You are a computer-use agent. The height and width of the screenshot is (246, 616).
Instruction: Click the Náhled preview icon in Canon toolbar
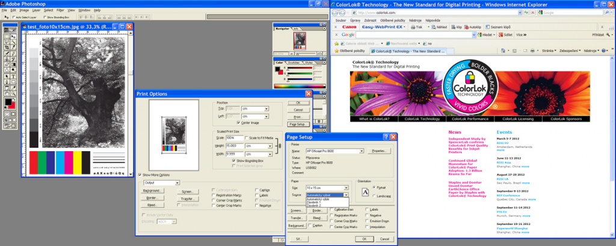[433, 27]
